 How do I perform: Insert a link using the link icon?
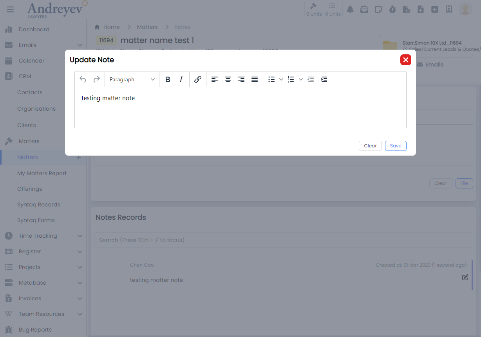[x=198, y=79]
